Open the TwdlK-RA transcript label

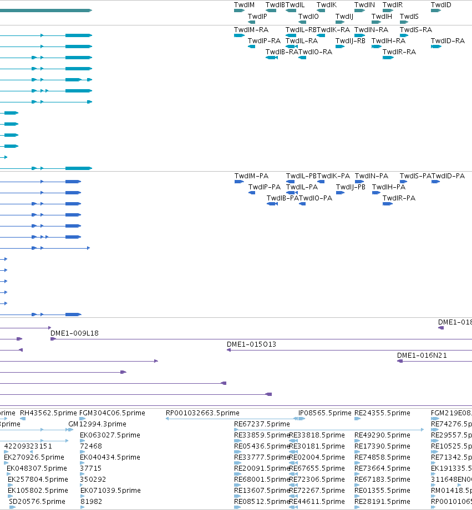tap(333, 29)
